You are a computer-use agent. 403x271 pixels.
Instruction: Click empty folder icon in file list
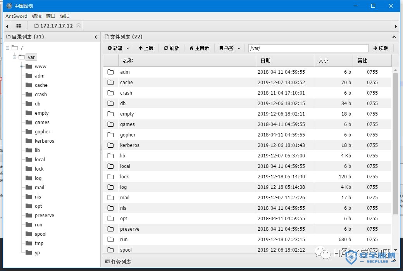coord(110,114)
